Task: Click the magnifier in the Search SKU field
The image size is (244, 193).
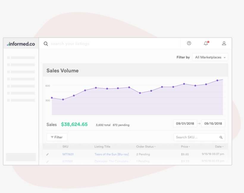Action: pos(221,137)
